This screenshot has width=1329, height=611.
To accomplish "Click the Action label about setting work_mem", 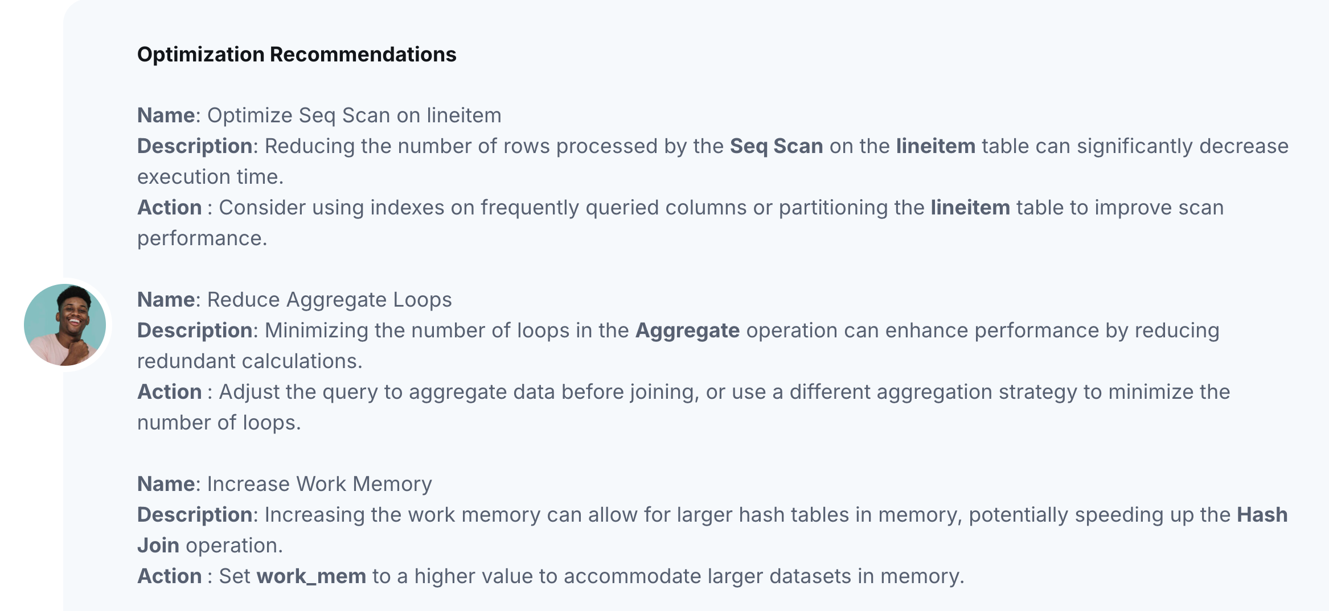I will click(170, 576).
